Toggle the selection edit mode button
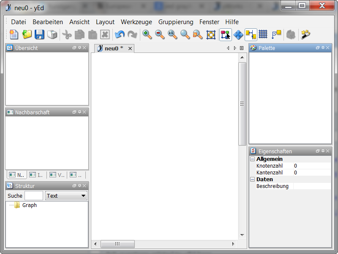Image resolution: width=338 pixels, height=254 pixels. (225, 35)
